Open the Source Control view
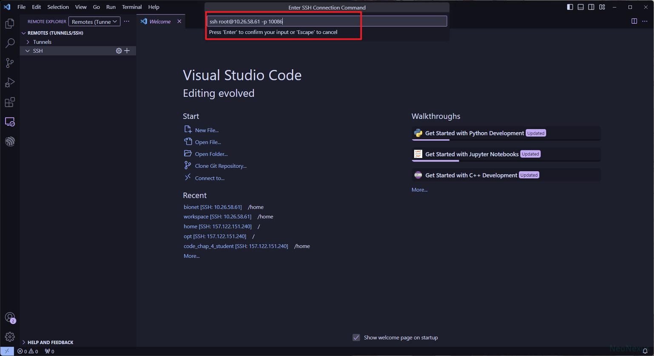This screenshot has width=654, height=356. pyautogui.click(x=10, y=63)
